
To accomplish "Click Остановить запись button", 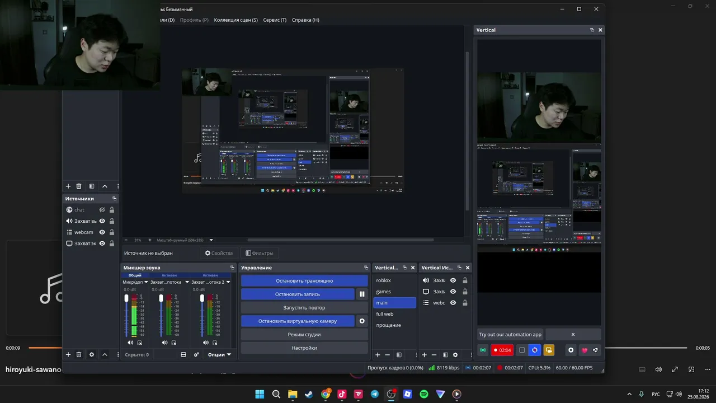I will pyautogui.click(x=298, y=294).
